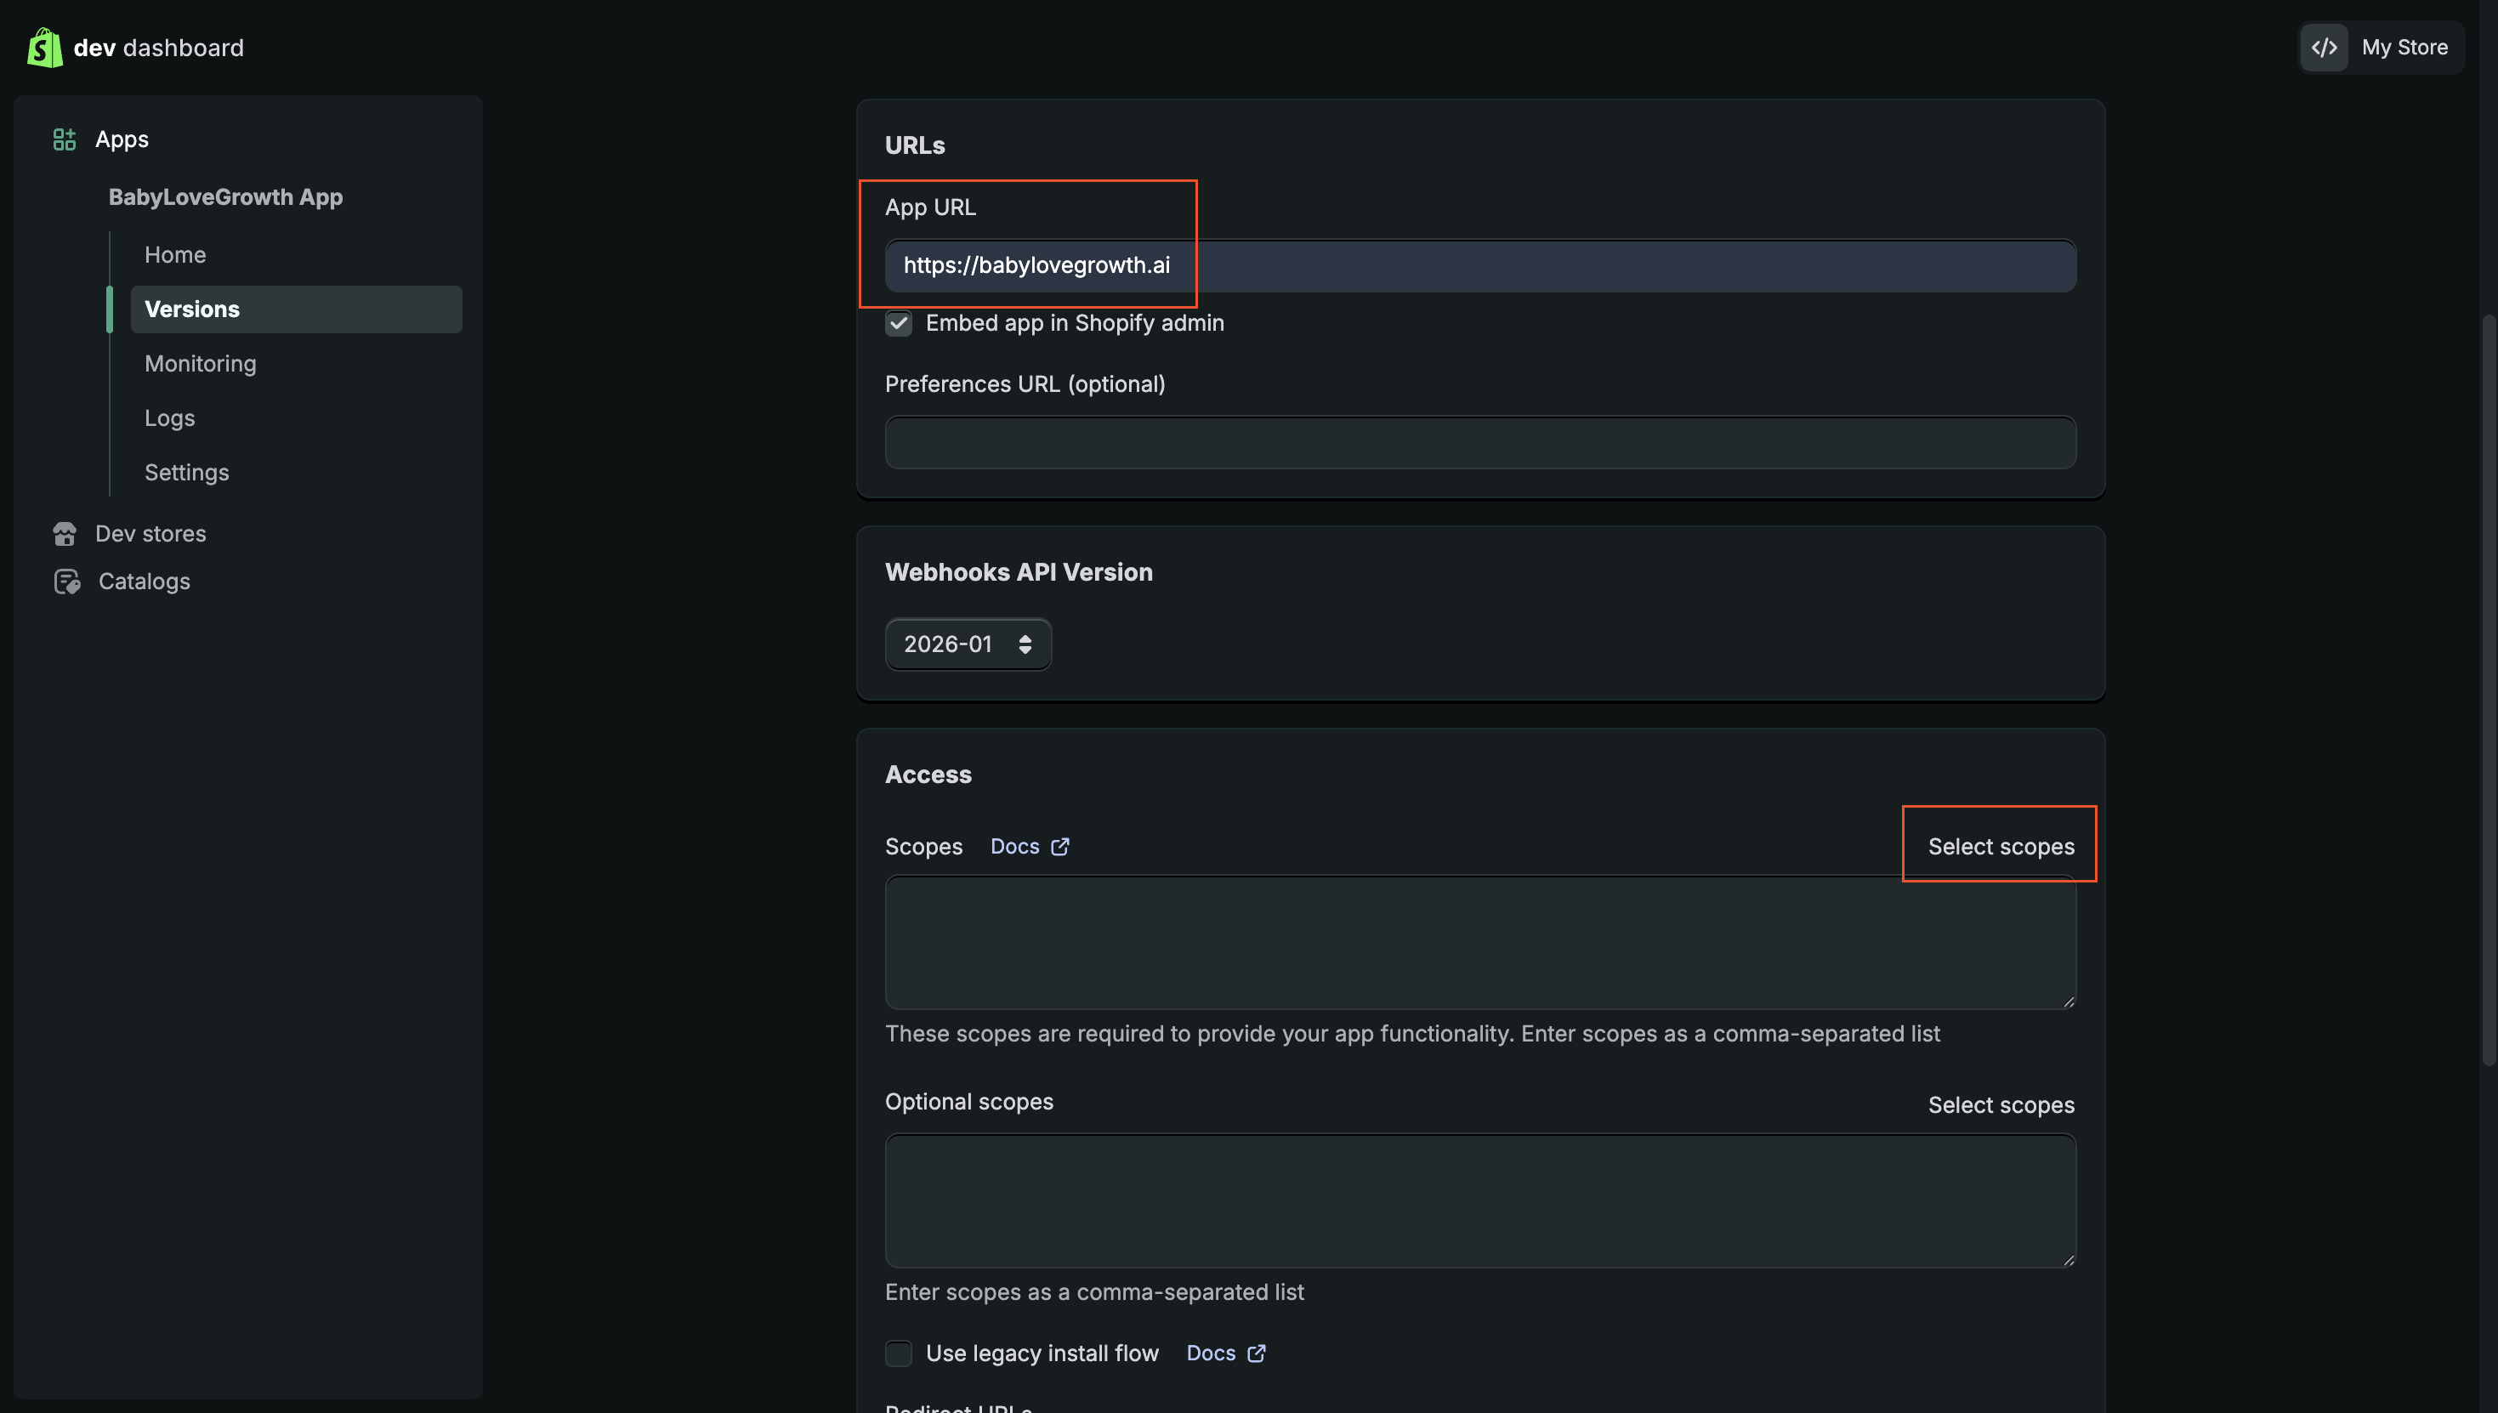Click the Catalogs icon in sidebar
The height and width of the screenshot is (1413, 2498).
[x=67, y=582]
